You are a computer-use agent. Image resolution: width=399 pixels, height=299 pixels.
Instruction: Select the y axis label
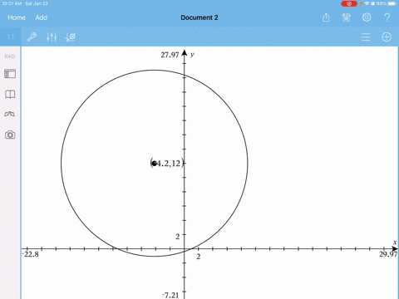(192, 55)
